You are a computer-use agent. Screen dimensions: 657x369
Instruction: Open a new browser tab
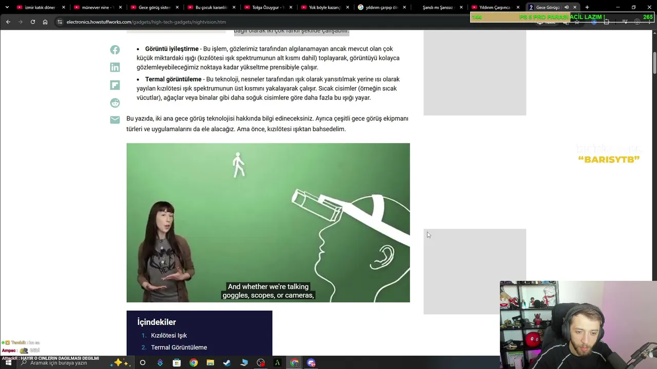click(x=587, y=8)
